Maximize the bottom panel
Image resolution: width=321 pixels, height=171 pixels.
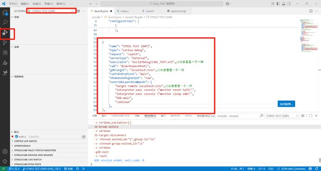[x=310, y=116]
